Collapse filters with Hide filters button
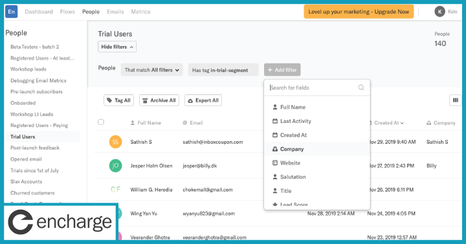 coord(117,47)
